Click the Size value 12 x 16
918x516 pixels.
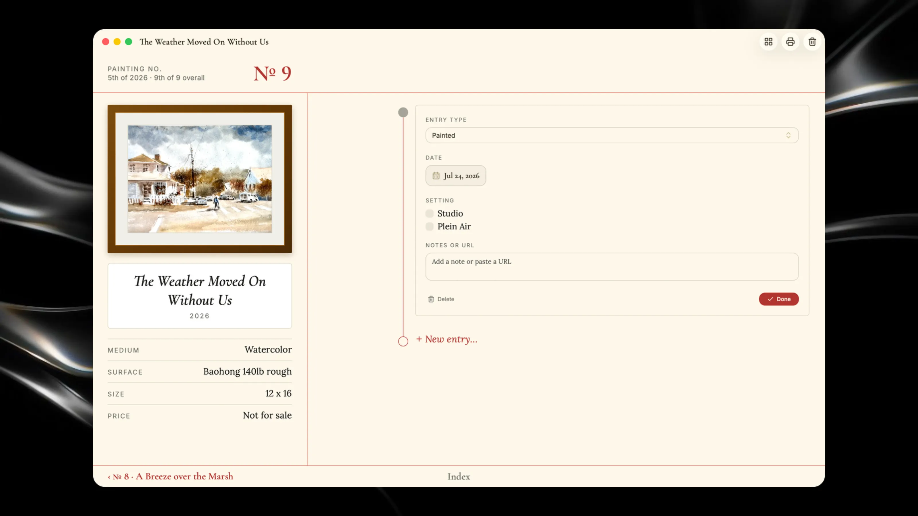click(278, 394)
